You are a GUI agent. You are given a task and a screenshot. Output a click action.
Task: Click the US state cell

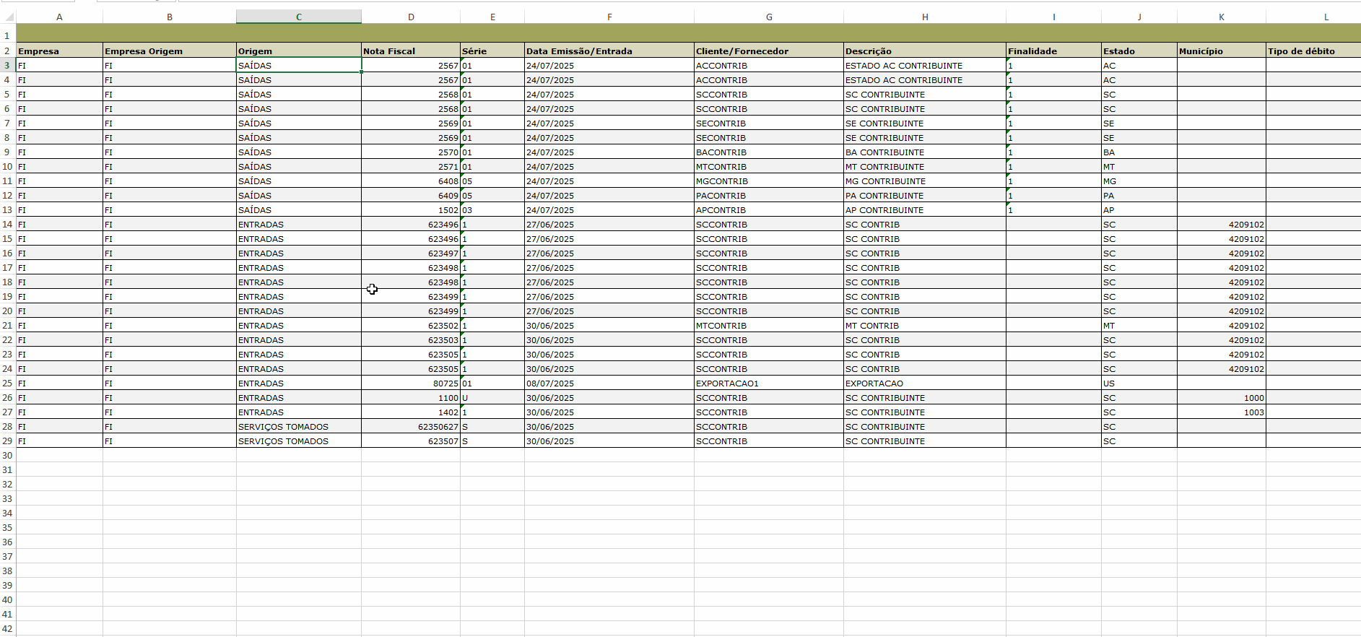click(x=1139, y=383)
